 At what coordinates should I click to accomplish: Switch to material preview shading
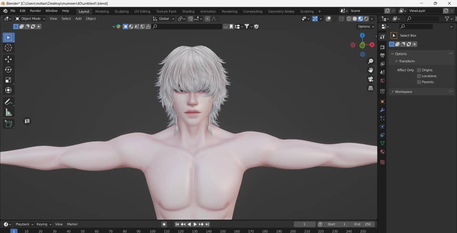(x=360, y=19)
